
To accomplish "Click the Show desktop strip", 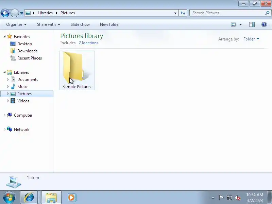I will pos(270,197).
